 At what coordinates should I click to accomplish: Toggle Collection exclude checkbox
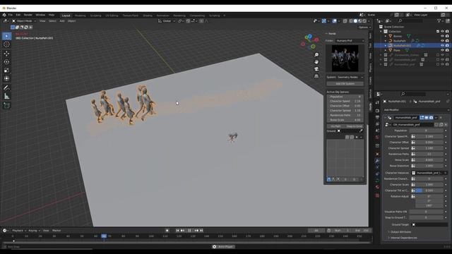438,31
